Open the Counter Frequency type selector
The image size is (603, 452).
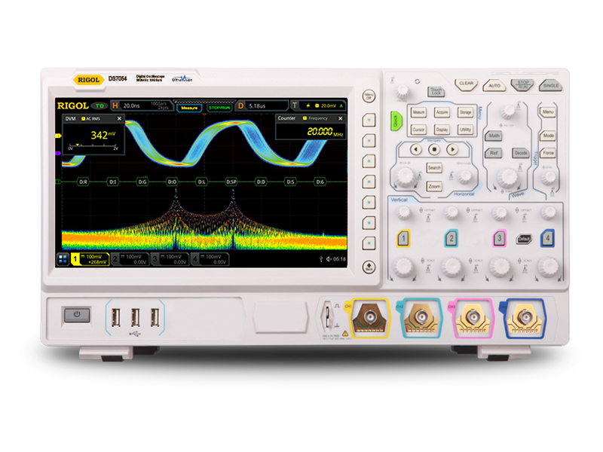[315, 118]
